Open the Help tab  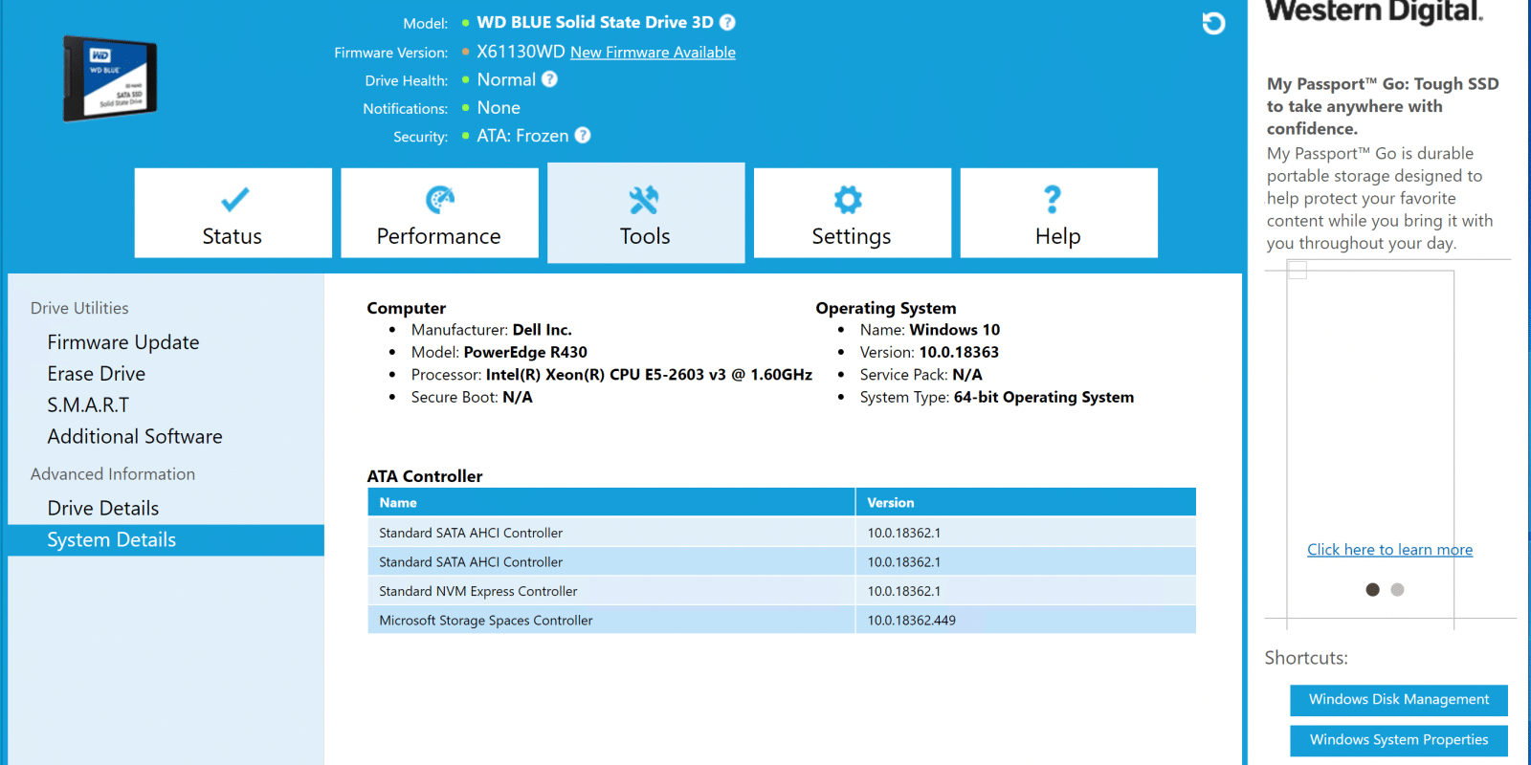[x=1058, y=212]
